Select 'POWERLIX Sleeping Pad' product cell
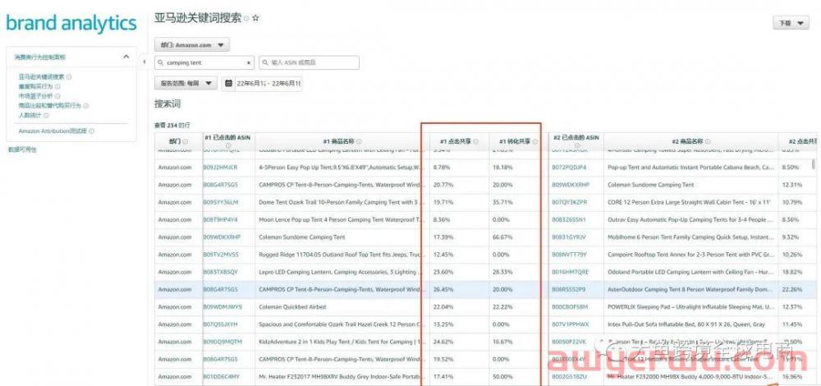Image resolution: width=821 pixels, height=386 pixels. (x=690, y=307)
